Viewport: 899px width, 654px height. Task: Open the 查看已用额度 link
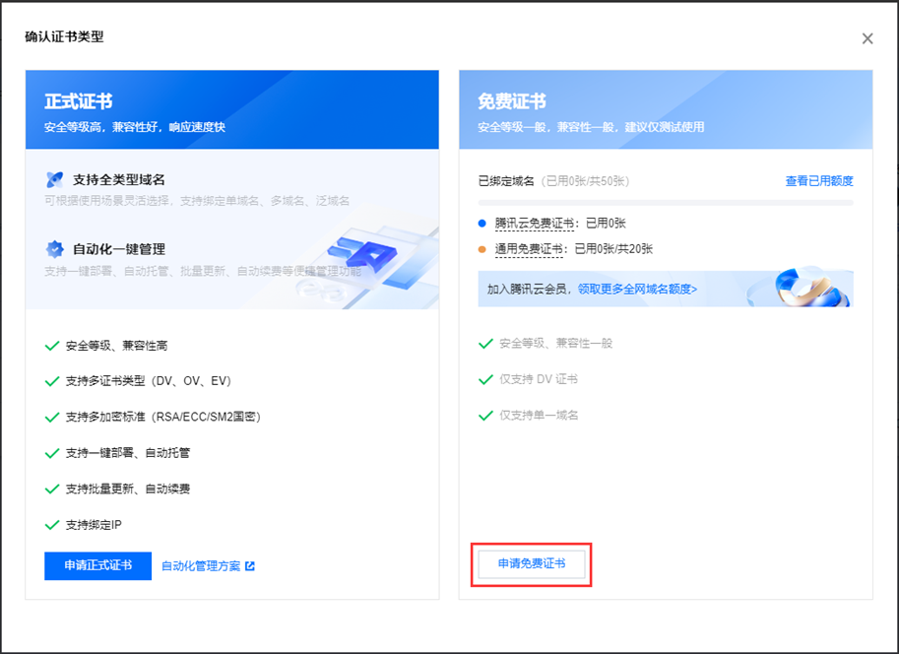click(x=818, y=181)
